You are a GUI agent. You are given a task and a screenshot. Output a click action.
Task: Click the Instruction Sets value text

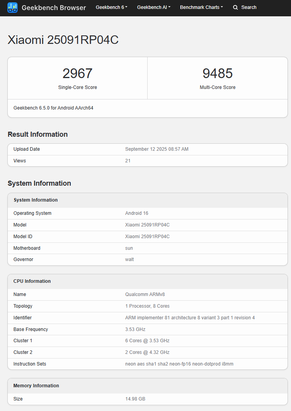(x=179, y=364)
